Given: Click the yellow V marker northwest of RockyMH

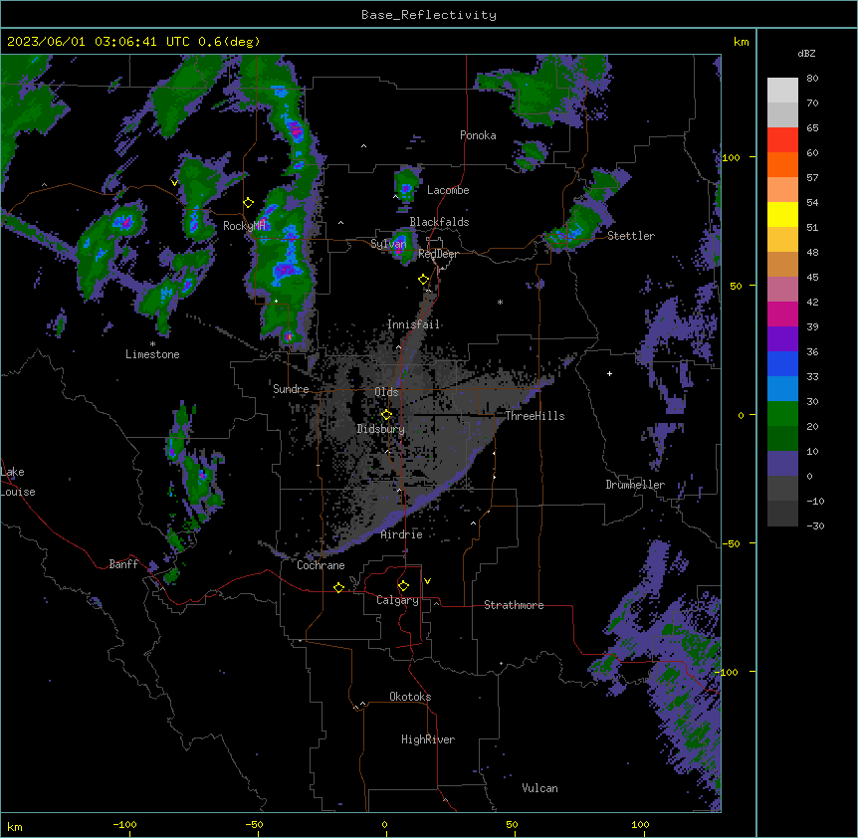Looking at the screenshot, I should coord(174,183).
